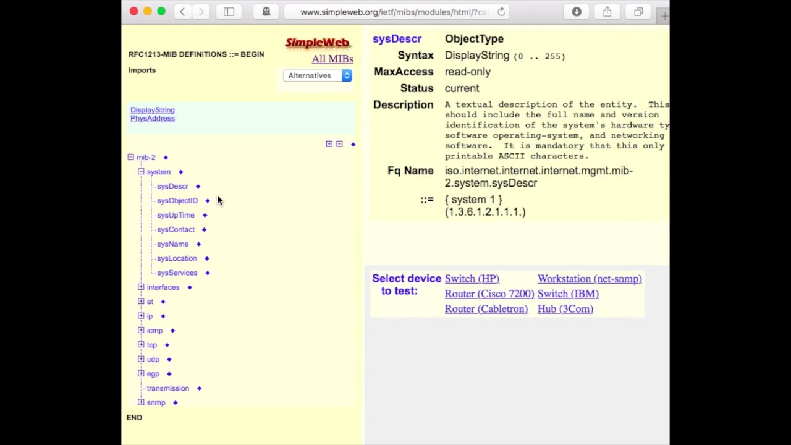Toggle the Safari sidebar button
This screenshot has width=791, height=445.
click(229, 12)
